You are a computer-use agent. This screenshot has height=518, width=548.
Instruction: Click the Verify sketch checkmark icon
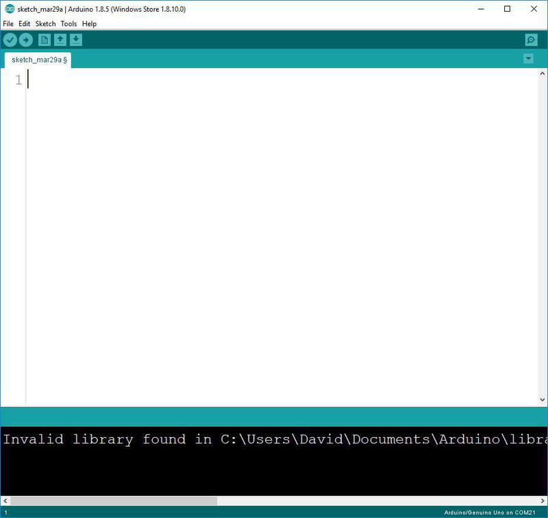pyautogui.click(x=10, y=40)
